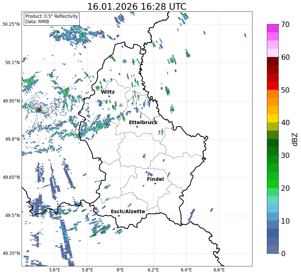The height and width of the screenshot is (275, 301).
Task: Click the Wiltz city label
Action: pyautogui.click(x=108, y=92)
